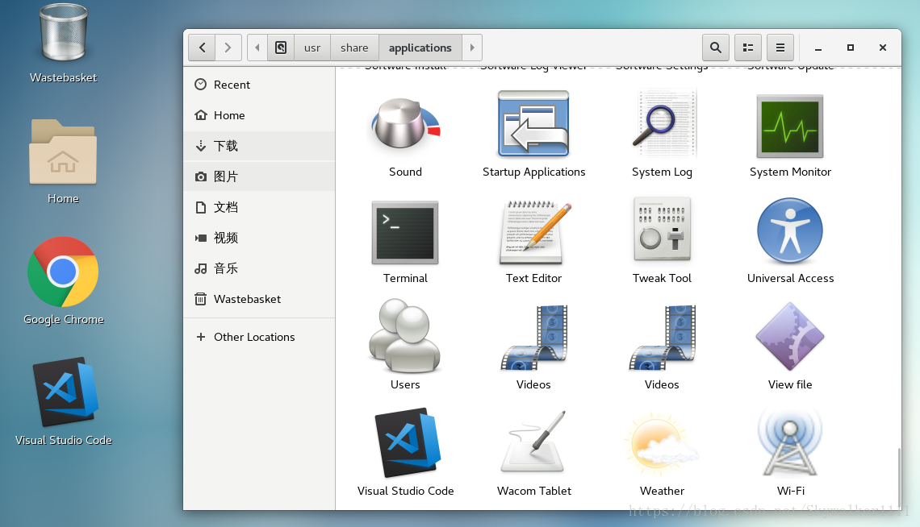
Task: Switch to list view
Action: [748, 48]
